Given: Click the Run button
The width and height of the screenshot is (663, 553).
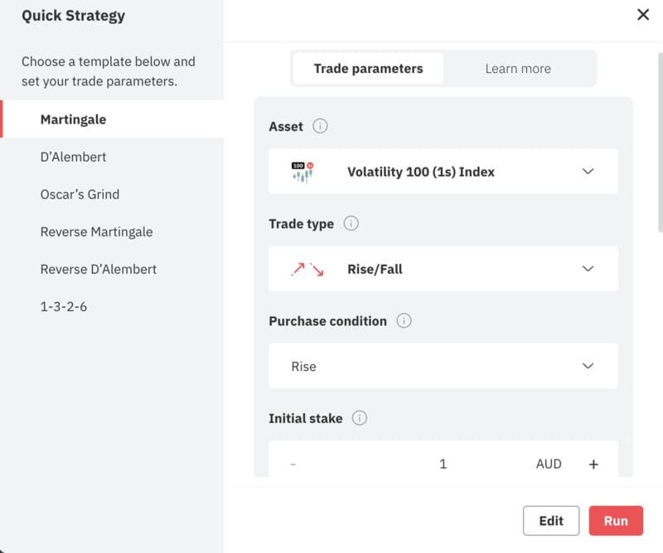Looking at the screenshot, I should (616, 521).
